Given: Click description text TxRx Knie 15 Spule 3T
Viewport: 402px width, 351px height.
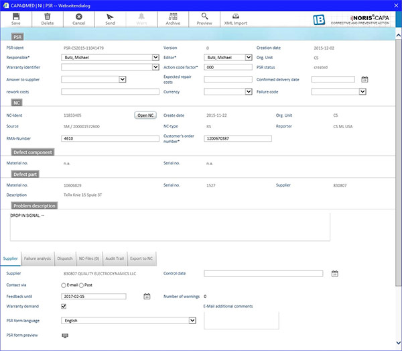Looking at the screenshot, I should tap(82, 195).
